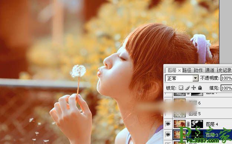This screenshot has height=144, width=232.
Task: Hide the 图层 4 layer via eye icon
Action: tap(168, 124)
